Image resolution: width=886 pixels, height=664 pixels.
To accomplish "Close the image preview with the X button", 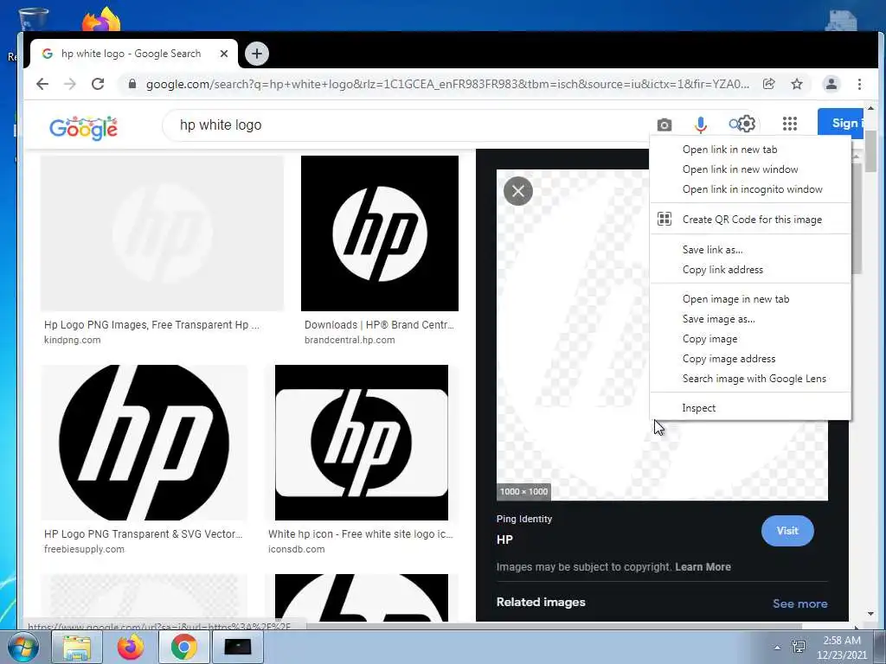I will click(x=518, y=191).
